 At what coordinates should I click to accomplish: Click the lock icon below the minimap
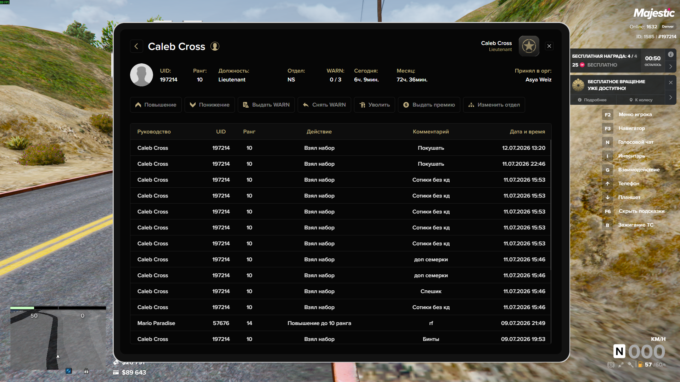(86, 371)
